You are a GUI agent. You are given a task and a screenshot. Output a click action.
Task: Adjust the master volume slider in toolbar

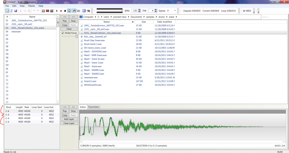110,11
